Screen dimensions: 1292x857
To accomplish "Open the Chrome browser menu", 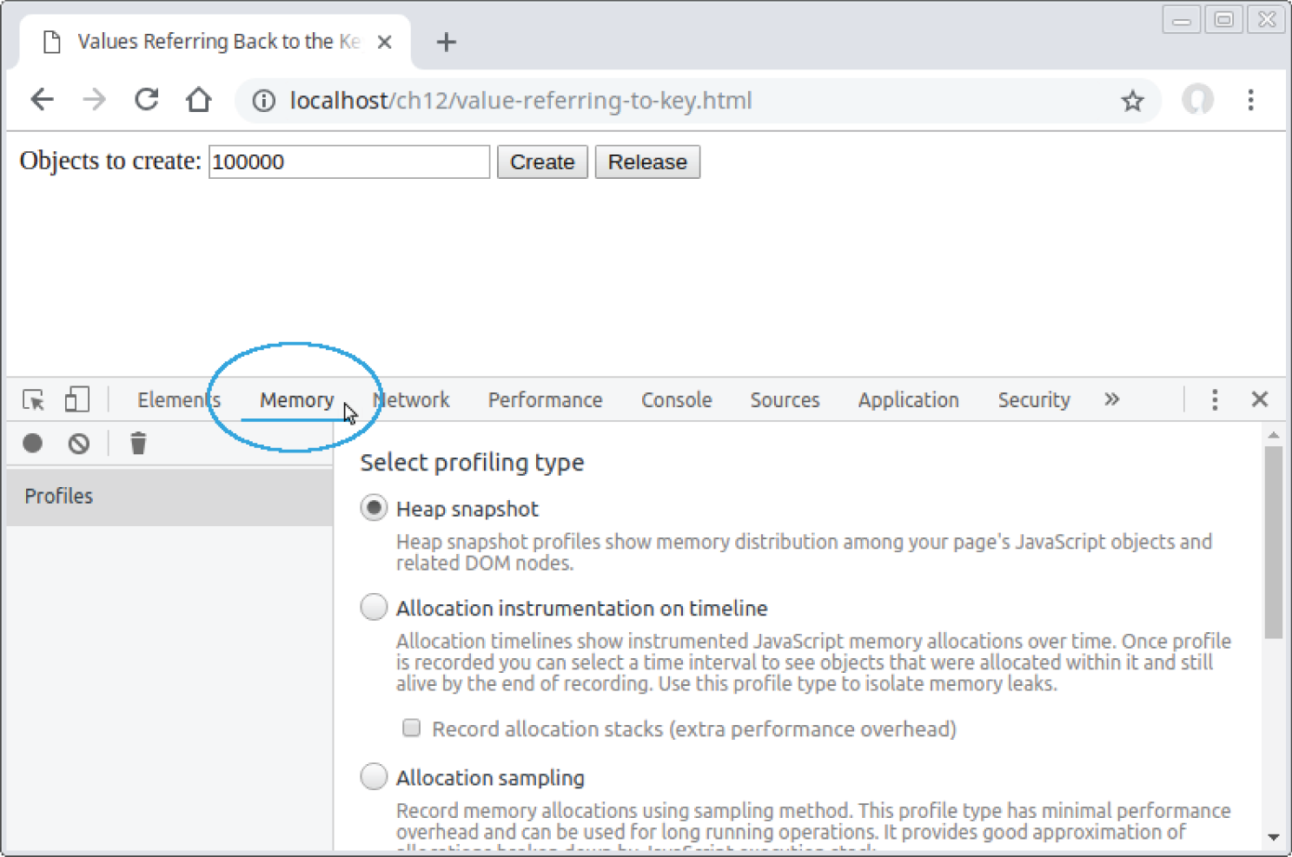I will coord(1251,99).
